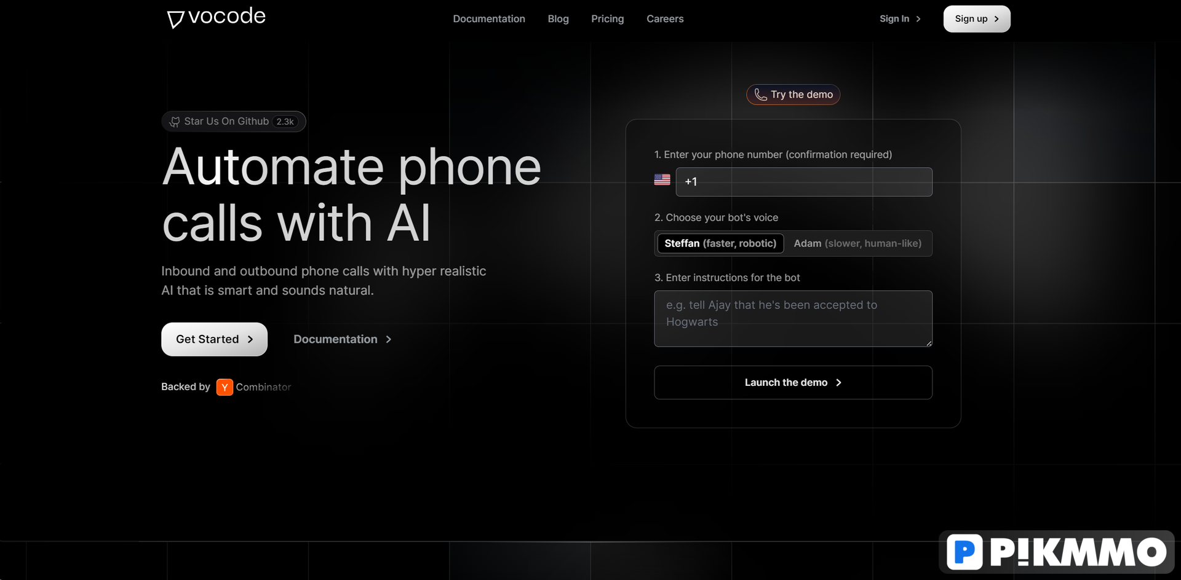The width and height of the screenshot is (1181, 580).
Task: Click the label '2. Choose your bot's voice'
Action: pyautogui.click(x=716, y=217)
